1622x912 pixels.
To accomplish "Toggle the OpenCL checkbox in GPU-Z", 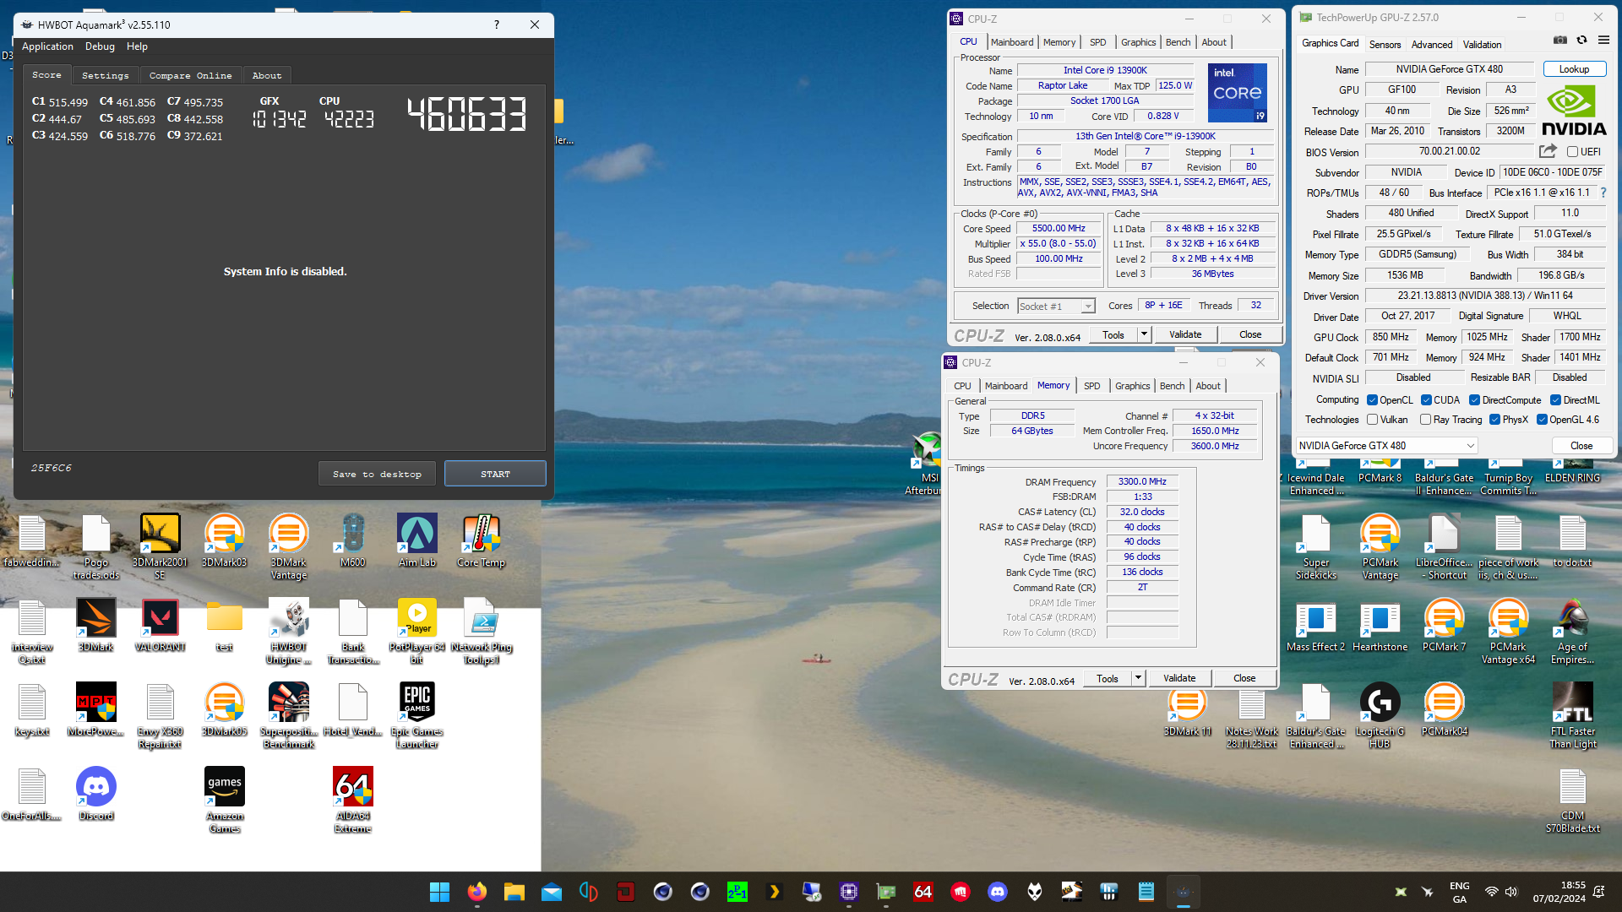I will pos(1373,400).
